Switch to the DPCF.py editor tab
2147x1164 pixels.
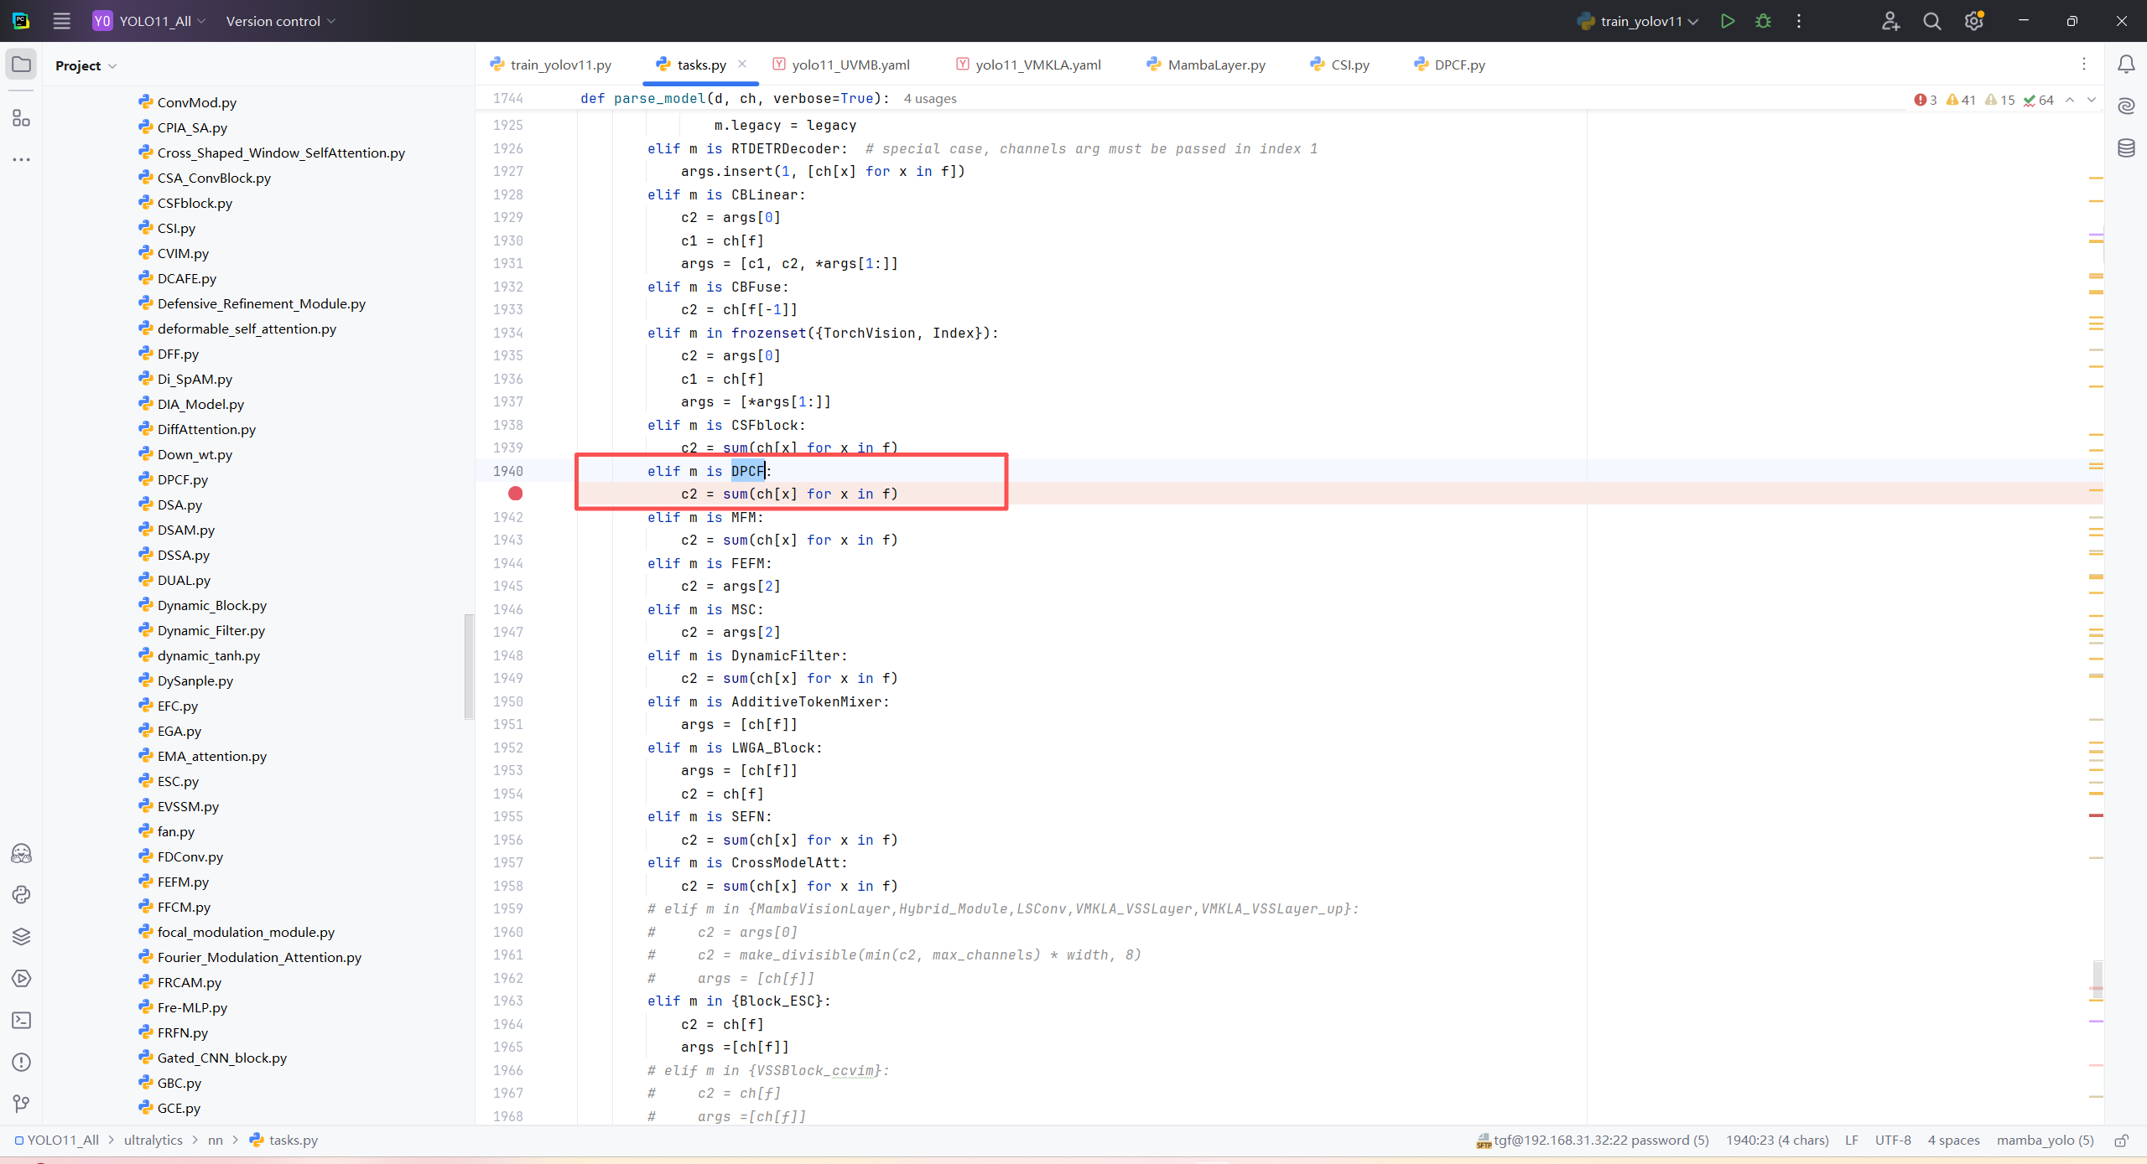(x=1458, y=65)
